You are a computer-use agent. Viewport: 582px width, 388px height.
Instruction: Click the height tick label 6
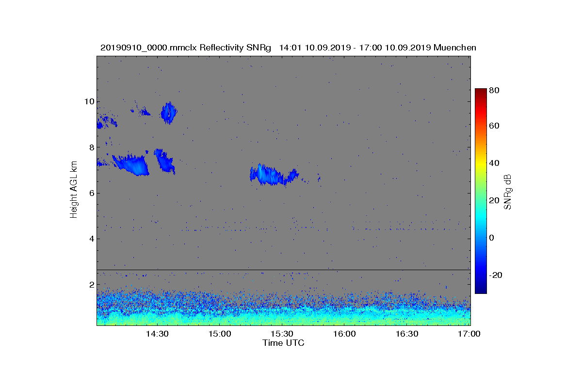(x=91, y=193)
